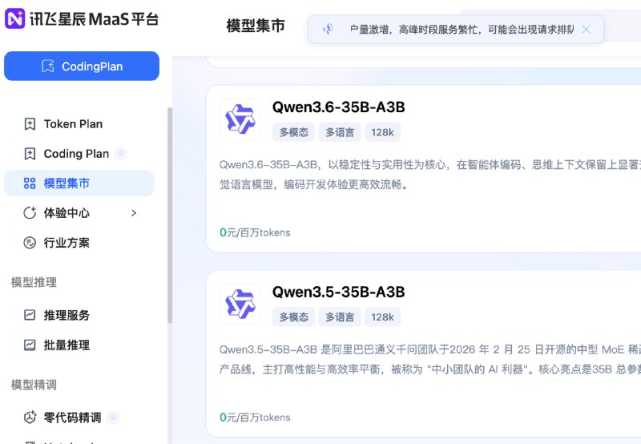Open the Qwen3.6-35B-A3B model title
Viewport: 641px width, 444px height.
(338, 107)
